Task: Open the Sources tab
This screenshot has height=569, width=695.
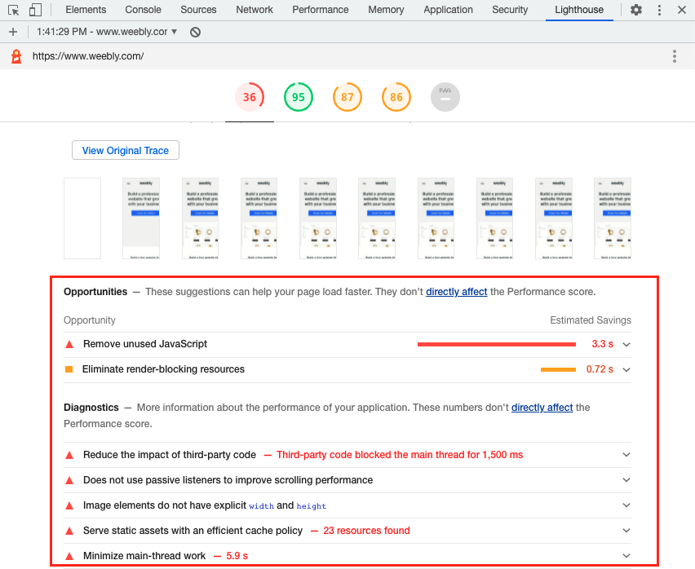Action: point(198,10)
